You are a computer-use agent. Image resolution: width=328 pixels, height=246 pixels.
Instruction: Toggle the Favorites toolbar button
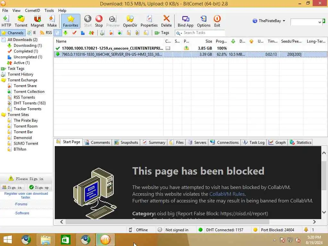[x=70, y=21]
